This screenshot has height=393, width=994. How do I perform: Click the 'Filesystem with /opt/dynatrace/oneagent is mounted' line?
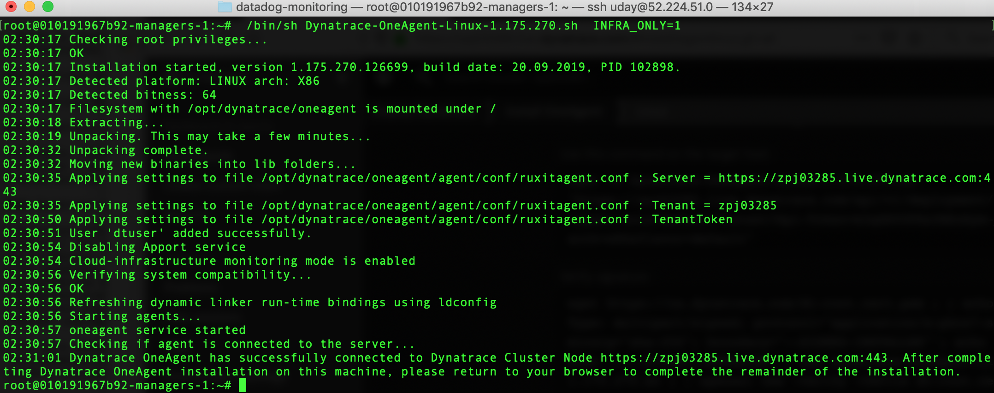[249, 109]
